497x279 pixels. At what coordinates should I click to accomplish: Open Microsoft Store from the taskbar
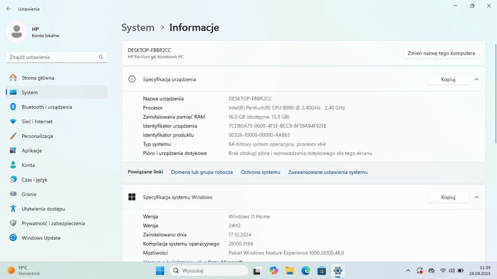click(322, 271)
